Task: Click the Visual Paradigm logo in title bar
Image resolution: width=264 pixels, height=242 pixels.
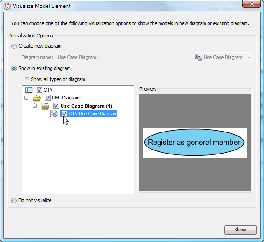Action: click(7, 6)
